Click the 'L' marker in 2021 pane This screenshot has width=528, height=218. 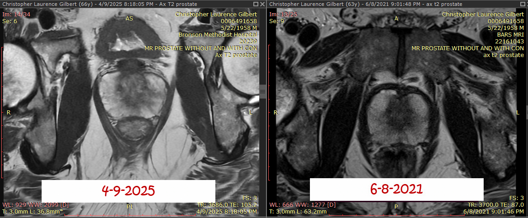click(518, 112)
